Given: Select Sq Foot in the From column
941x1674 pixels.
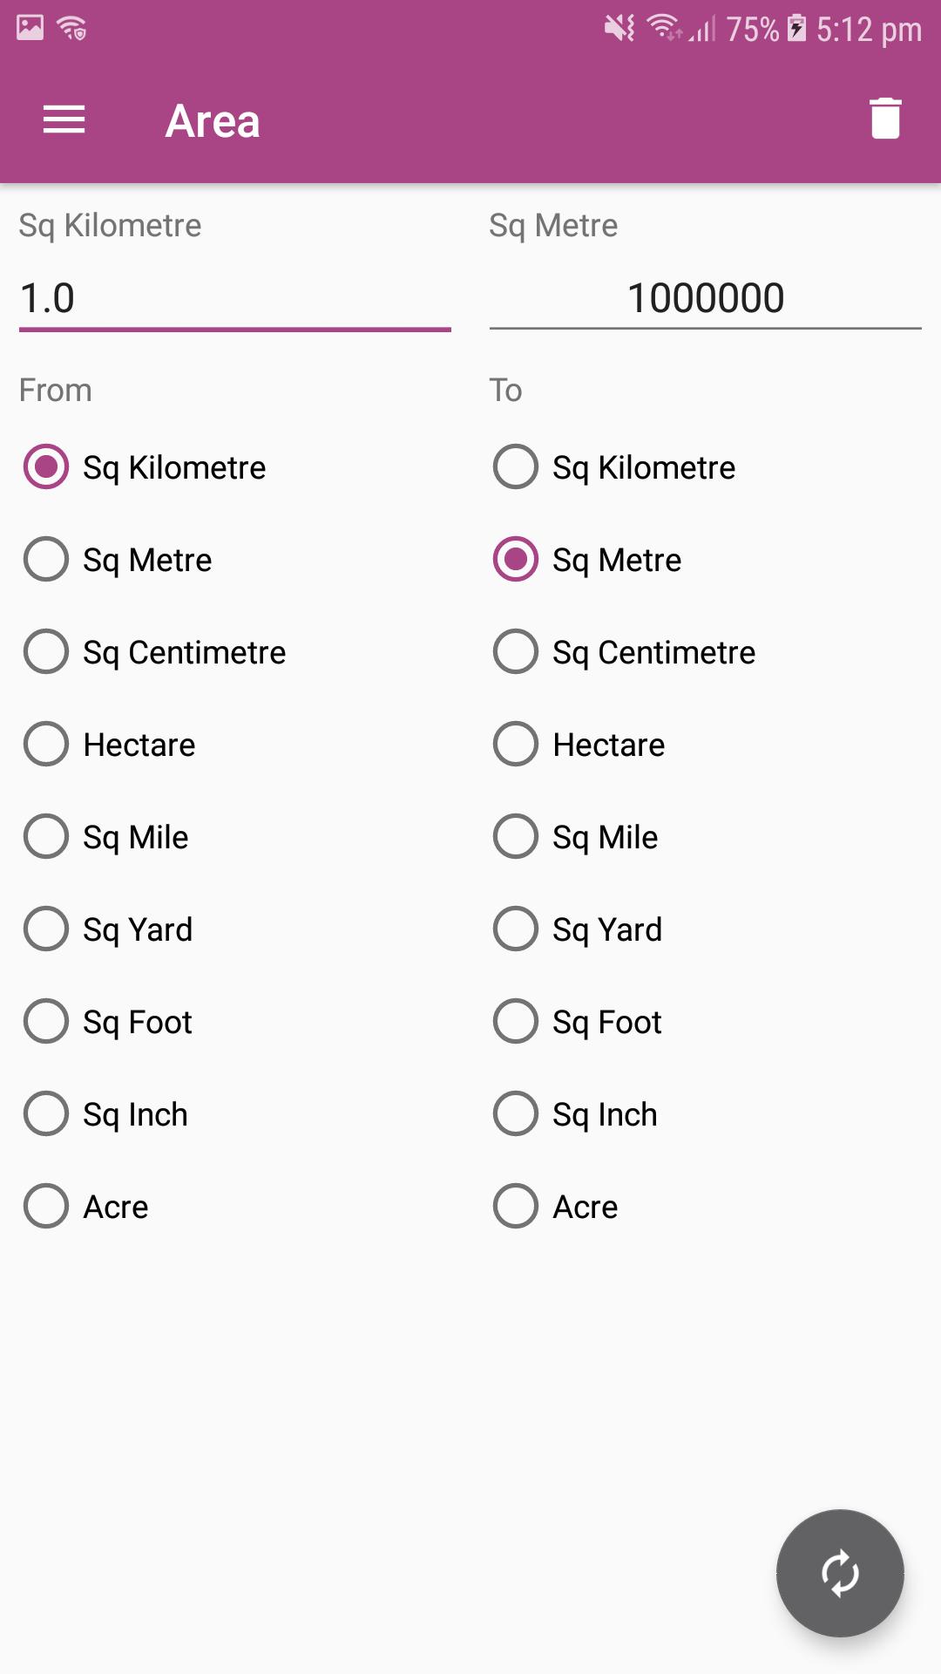Looking at the screenshot, I should [x=108, y=1022].
